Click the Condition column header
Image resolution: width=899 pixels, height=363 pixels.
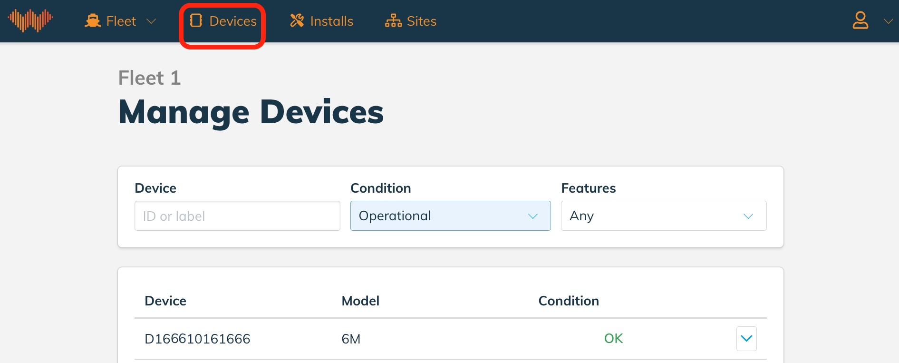point(569,301)
